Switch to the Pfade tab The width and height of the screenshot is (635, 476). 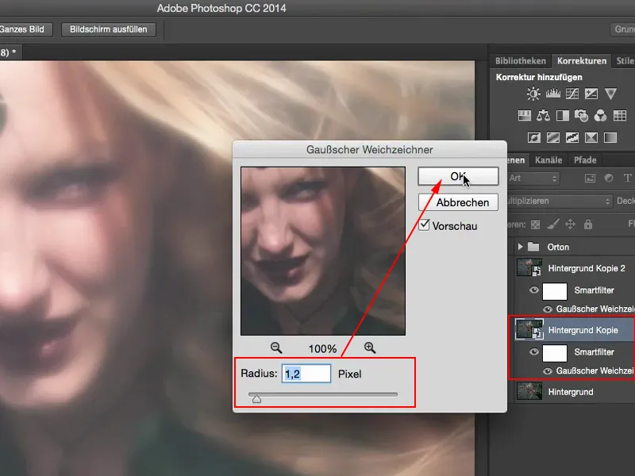[585, 160]
